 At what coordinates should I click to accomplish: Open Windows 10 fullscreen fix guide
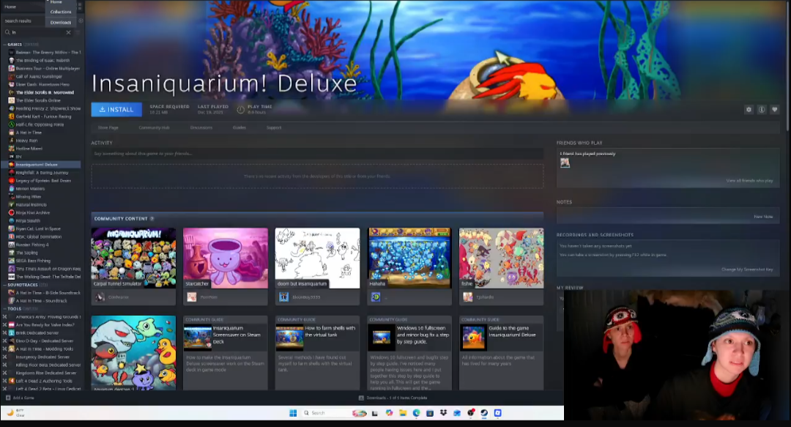[409, 353]
